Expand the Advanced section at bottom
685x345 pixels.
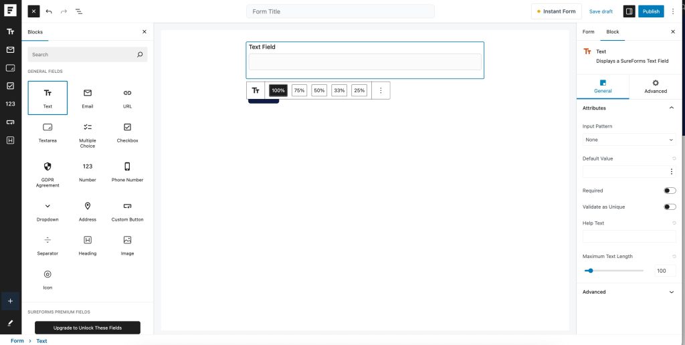coord(629,292)
